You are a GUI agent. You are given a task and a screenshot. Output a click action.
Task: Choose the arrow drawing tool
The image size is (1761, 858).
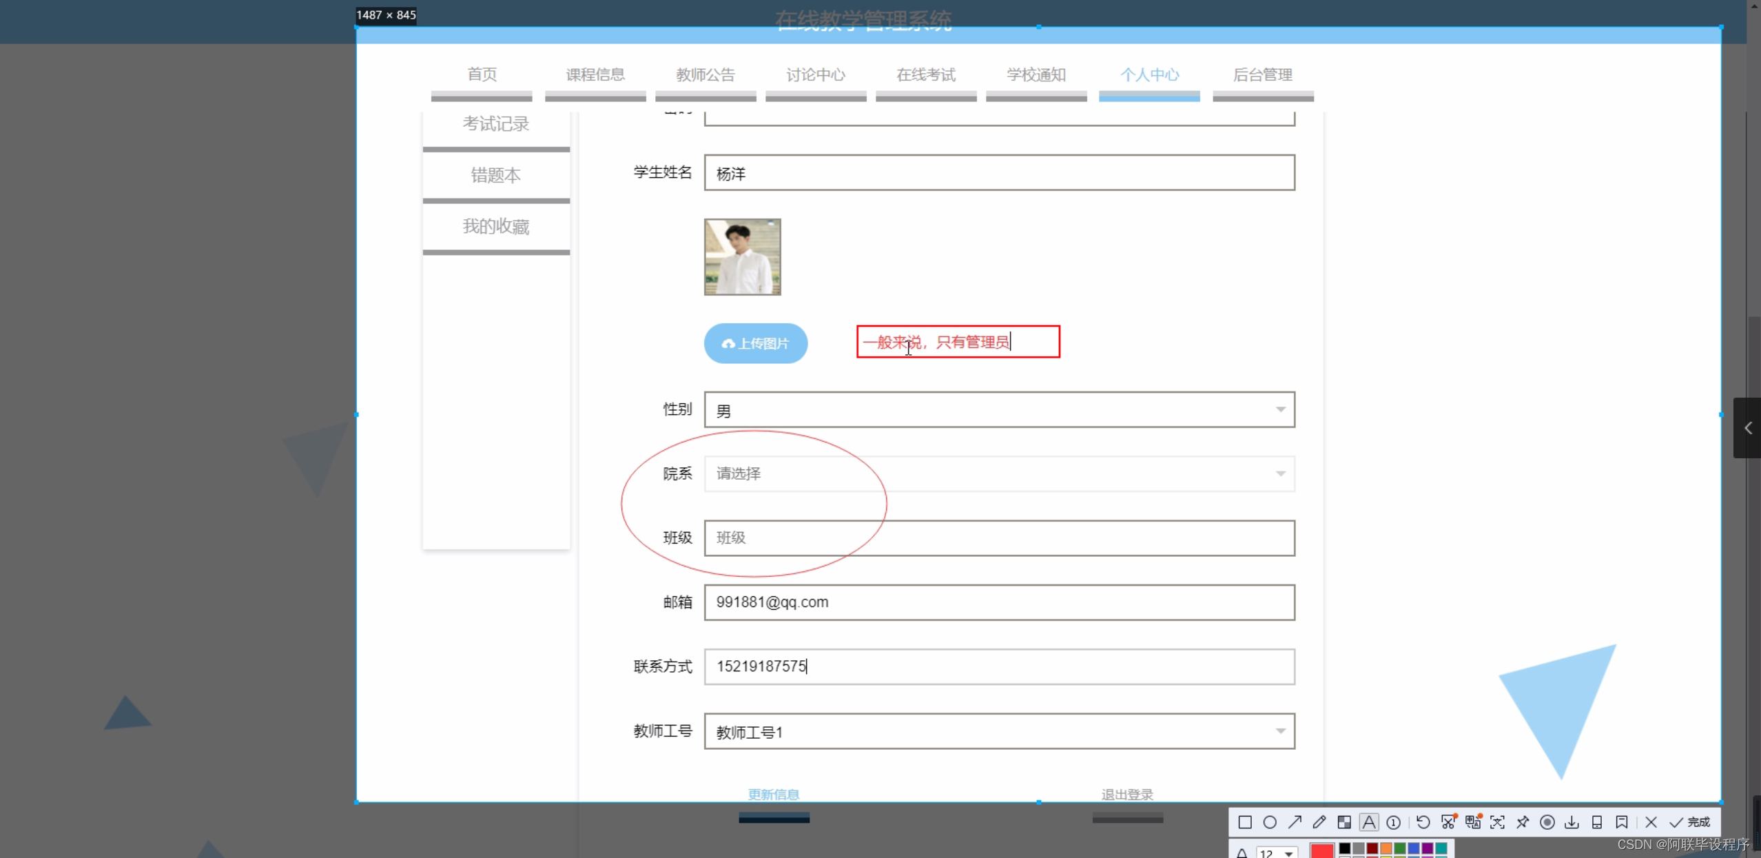[1295, 822]
